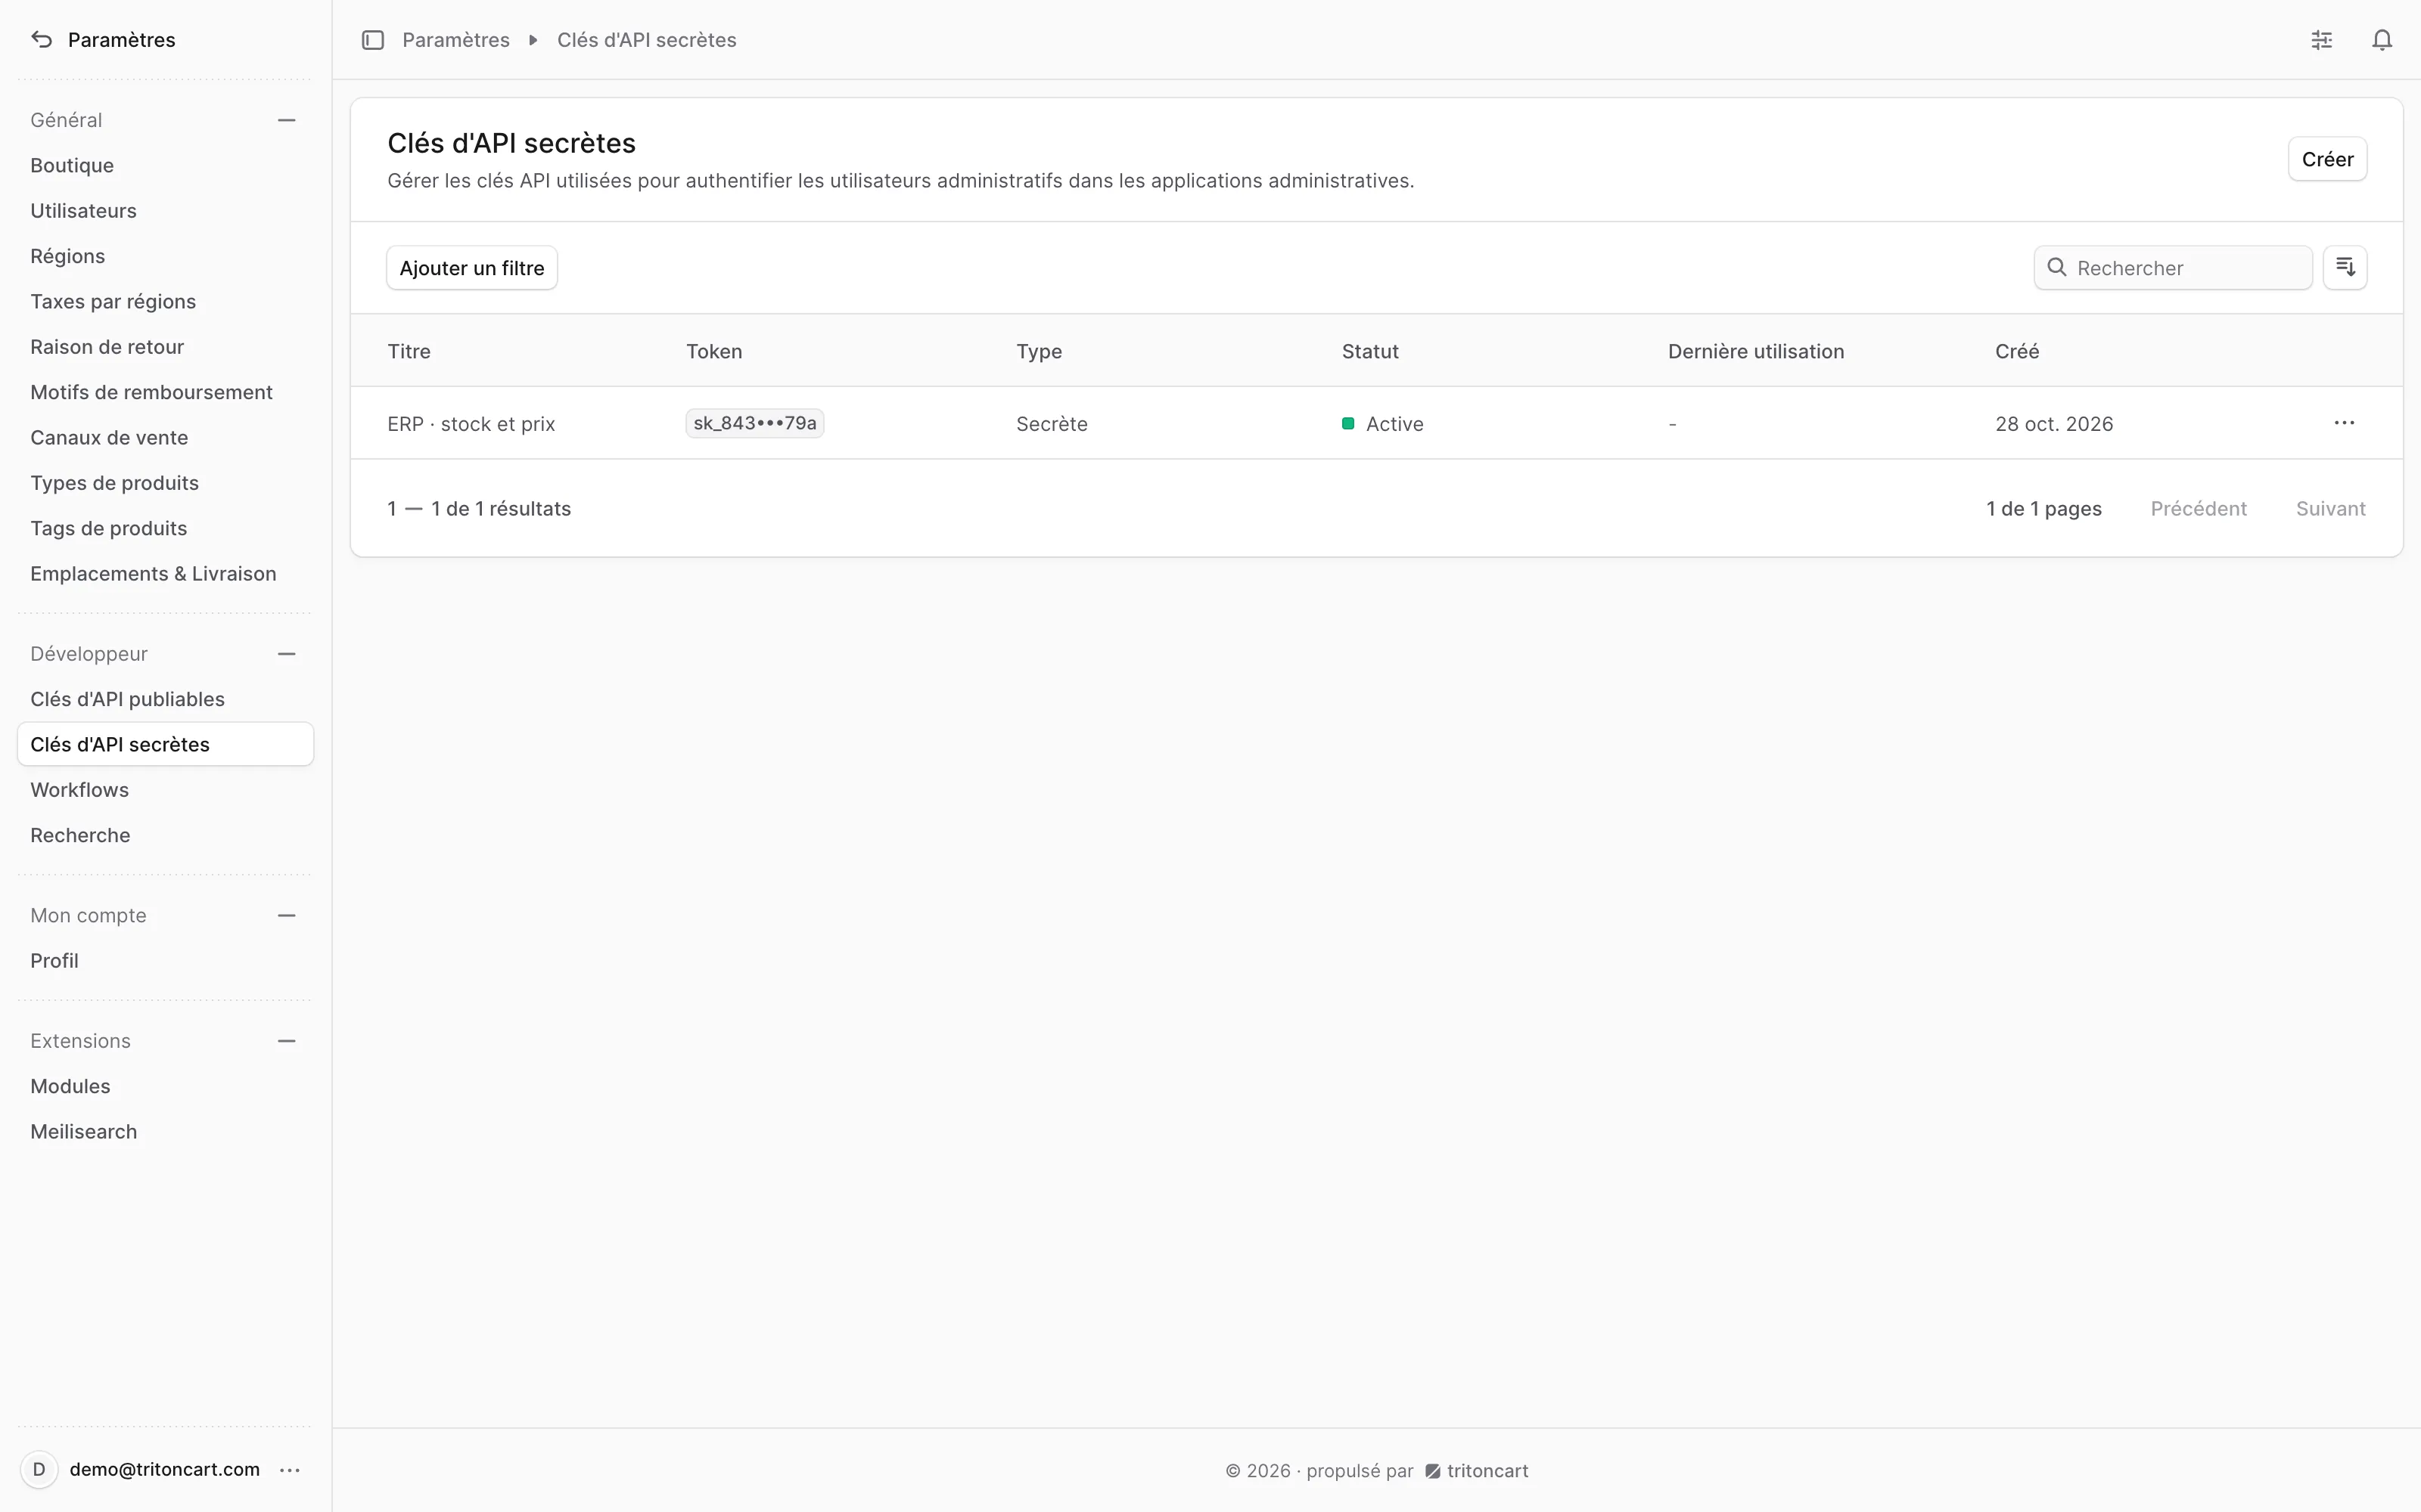Open Clés d'API publiables
Viewport: 2421px width, 1512px height.
click(165, 699)
